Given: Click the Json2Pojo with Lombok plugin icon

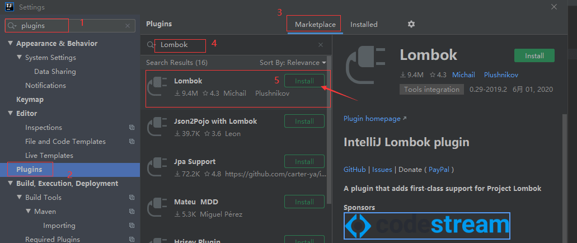Looking at the screenshot, I should coord(157,127).
